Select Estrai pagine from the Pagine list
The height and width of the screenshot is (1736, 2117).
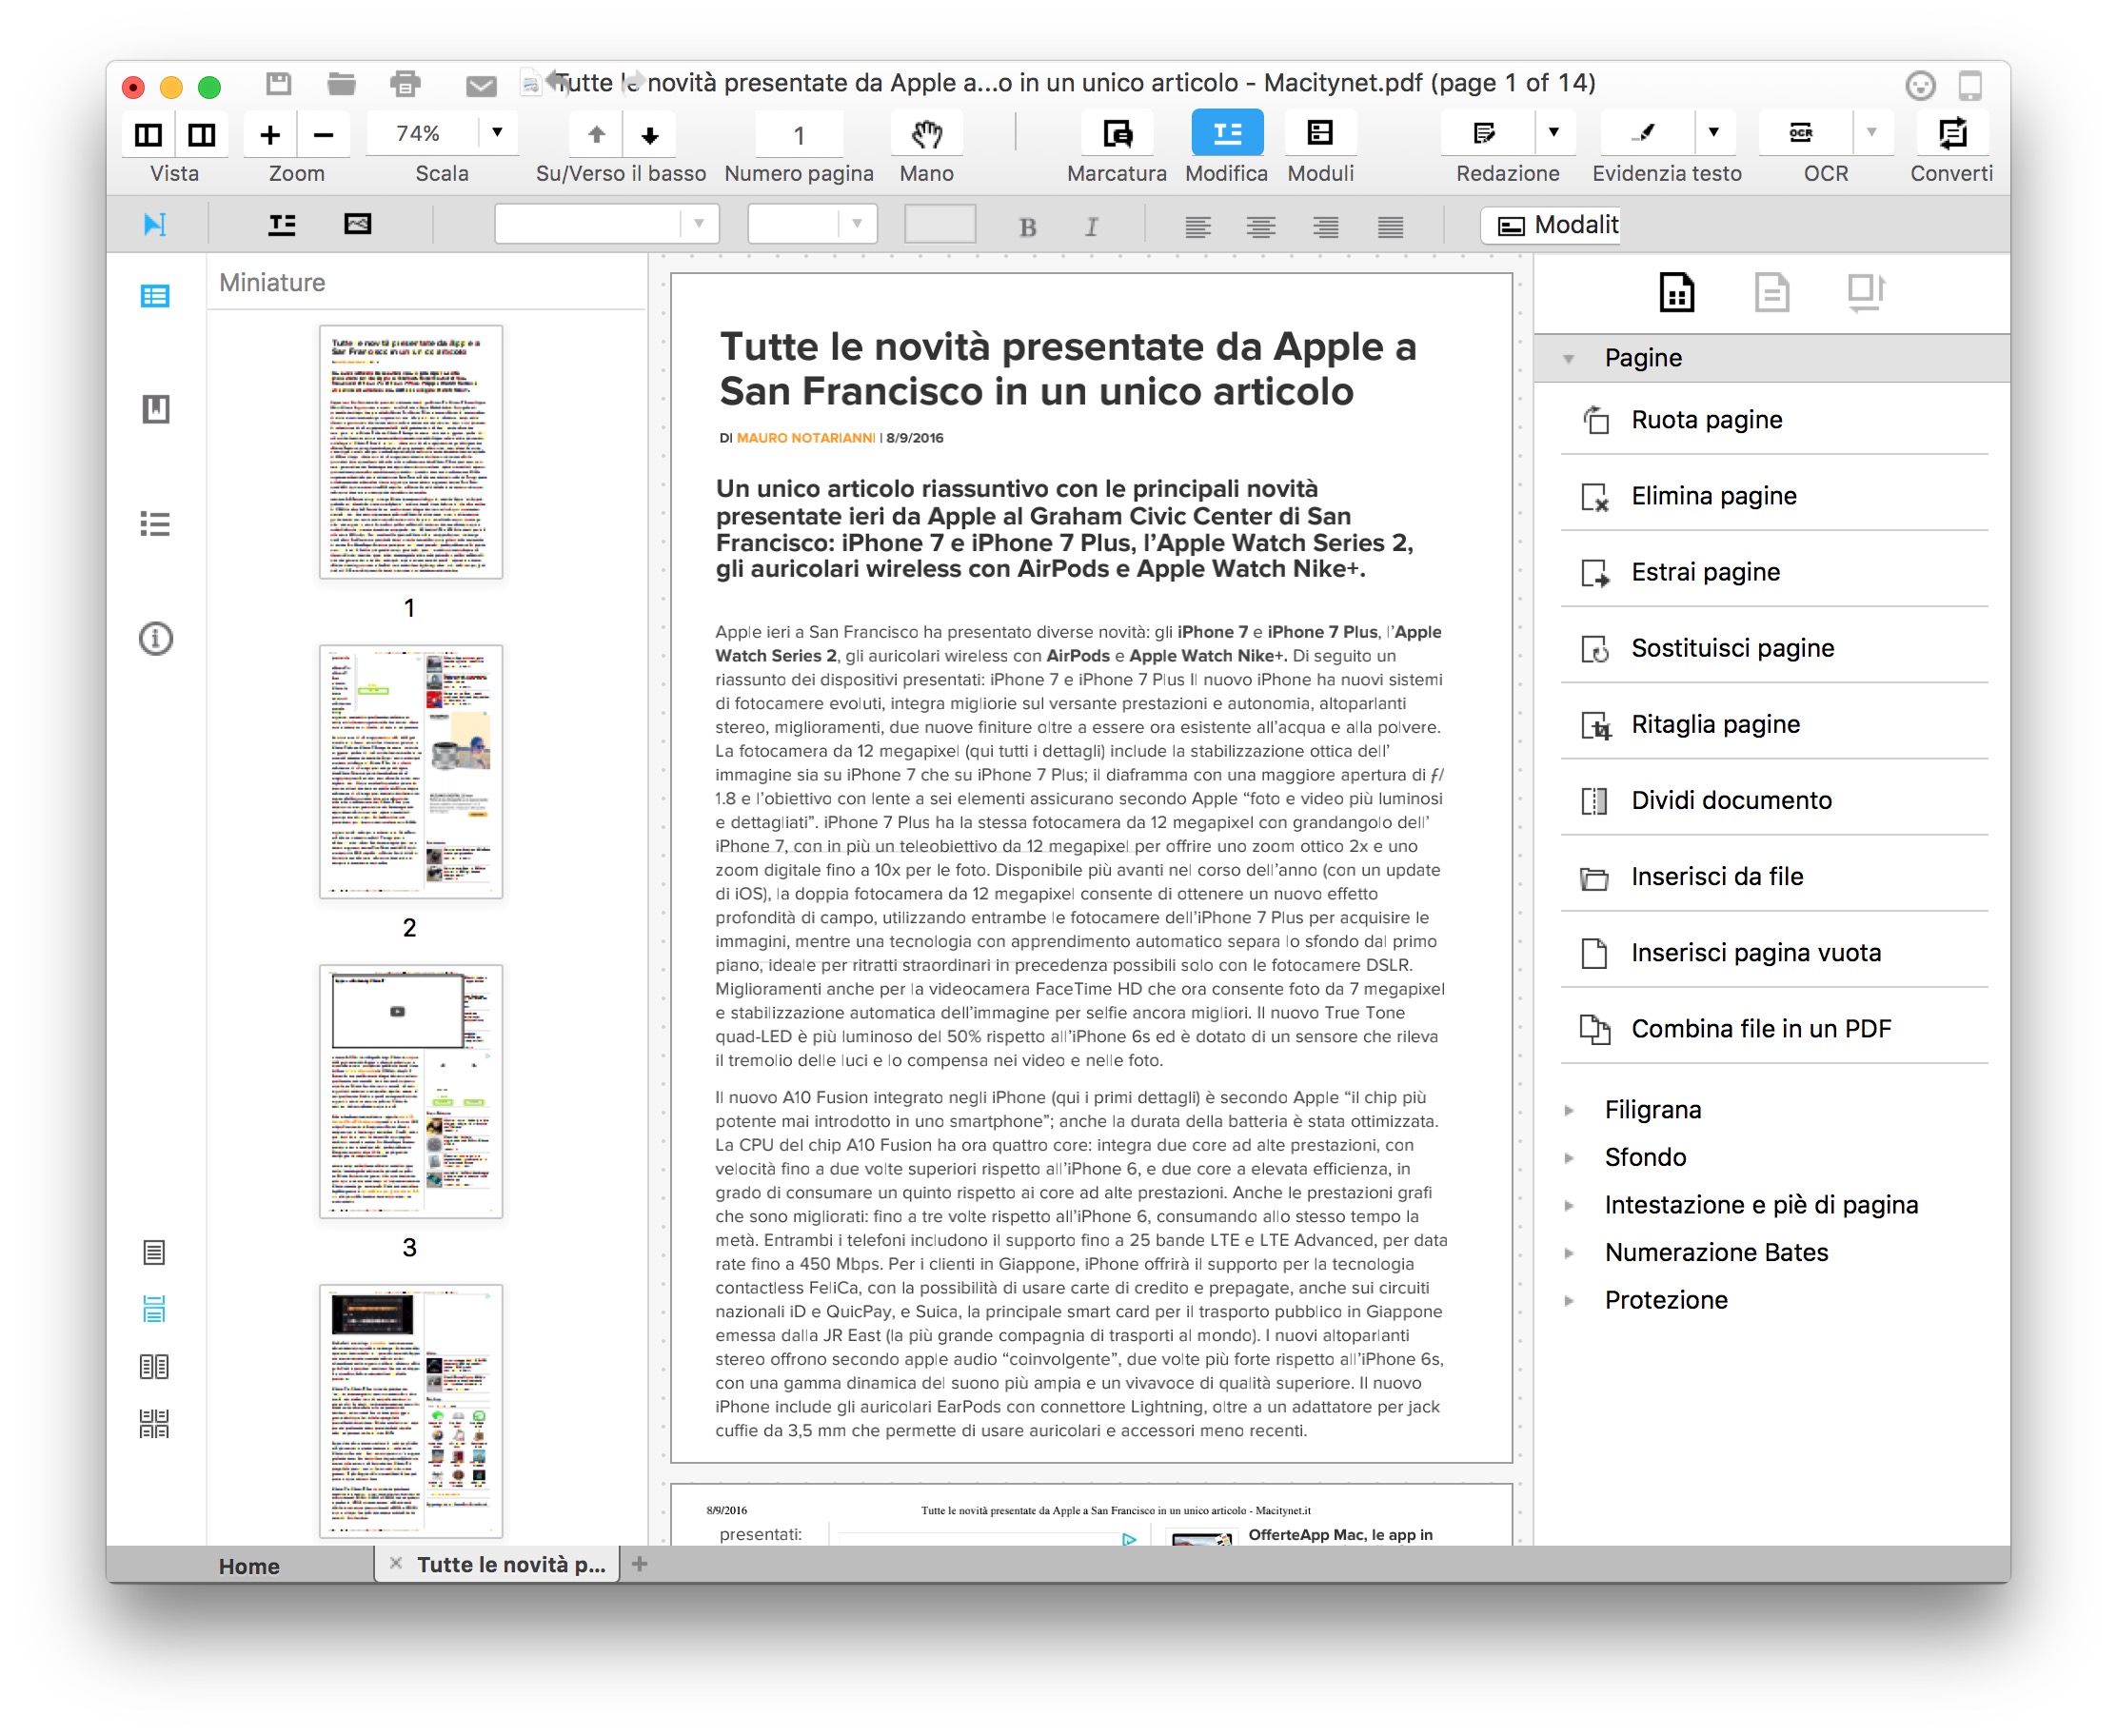point(1705,572)
